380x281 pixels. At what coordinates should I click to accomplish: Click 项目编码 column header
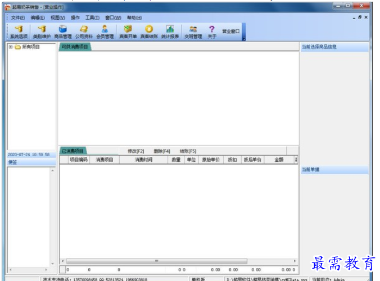click(79, 160)
